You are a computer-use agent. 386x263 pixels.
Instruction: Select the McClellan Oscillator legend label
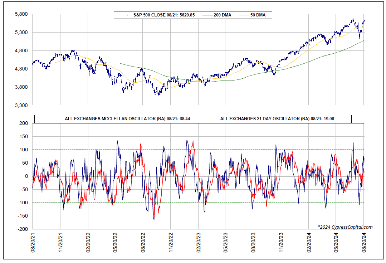pyautogui.click(x=127, y=119)
